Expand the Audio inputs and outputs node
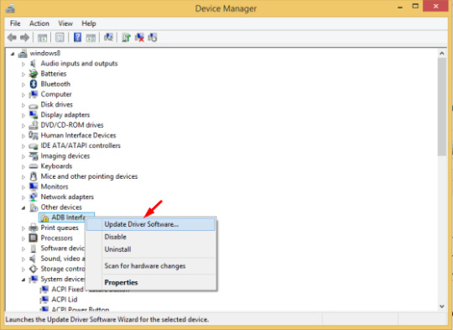453x330 pixels. pyautogui.click(x=23, y=64)
